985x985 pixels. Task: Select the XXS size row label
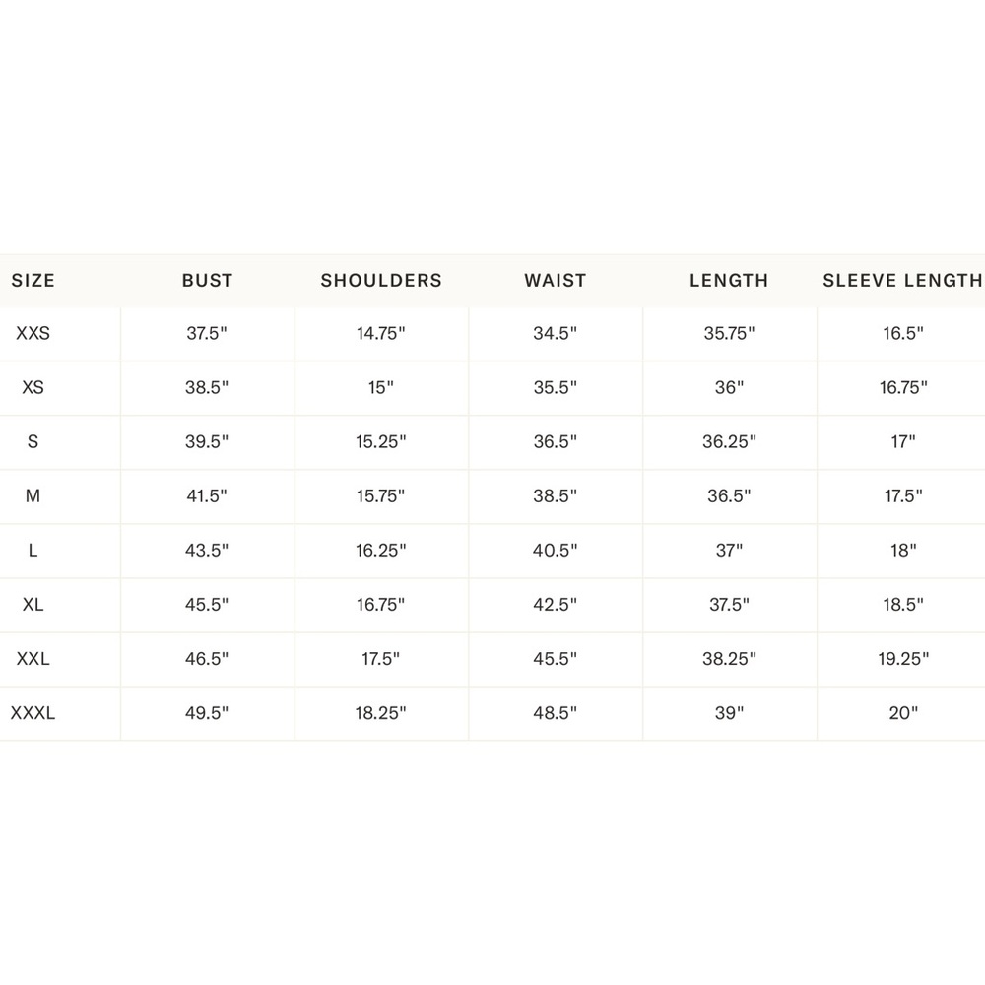[x=33, y=333]
